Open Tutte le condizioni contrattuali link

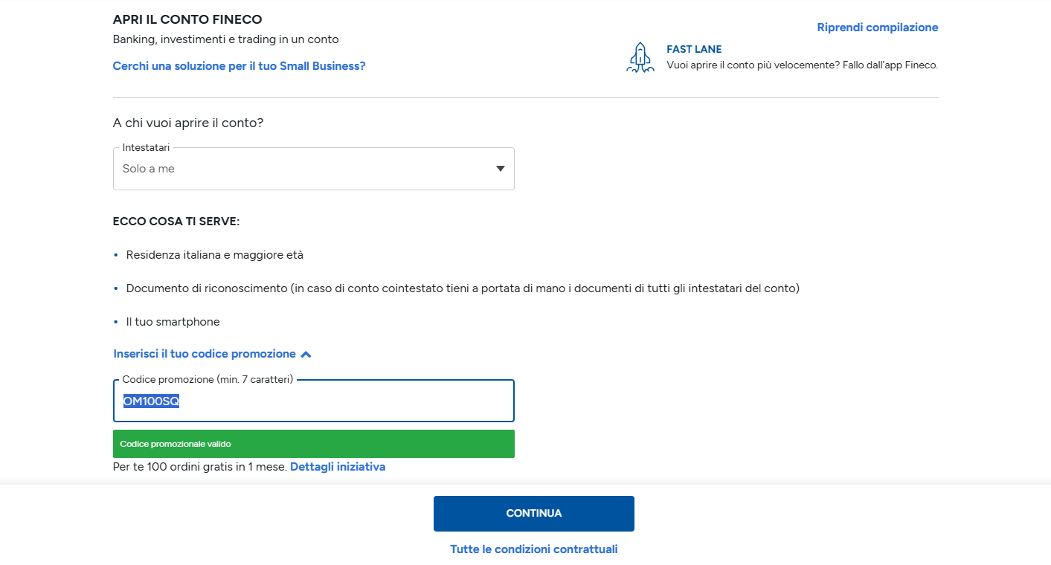(x=533, y=549)
